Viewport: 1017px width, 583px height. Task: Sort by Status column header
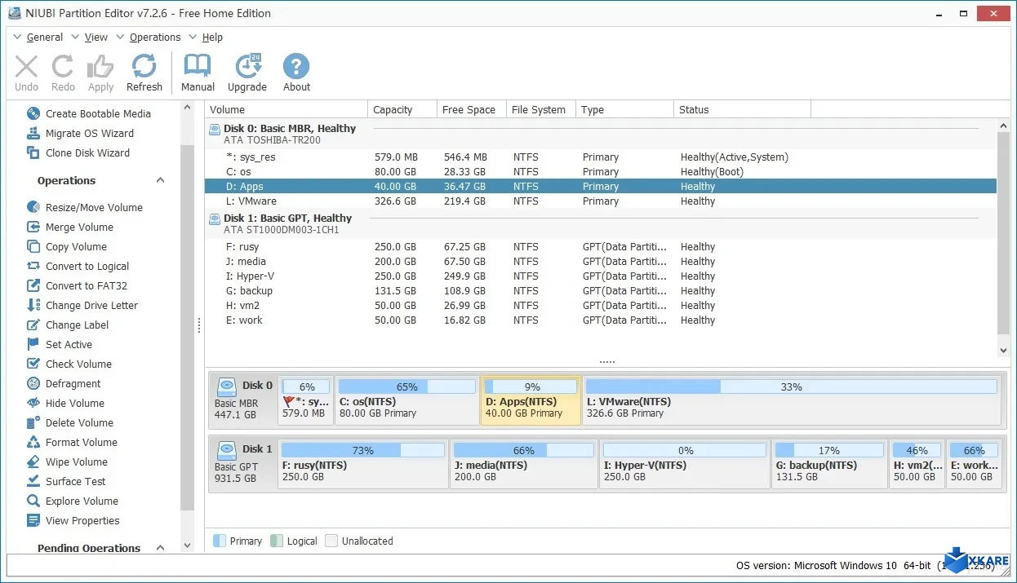(x=743, y=109)
